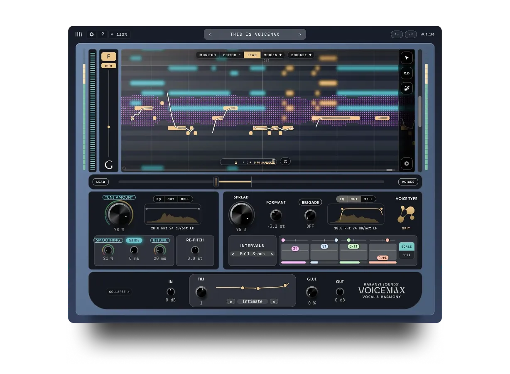Image resolution: width=510 pixels, height=374 pixels.
Task: Toggle voices EQ button
Action: pos(342,199)
